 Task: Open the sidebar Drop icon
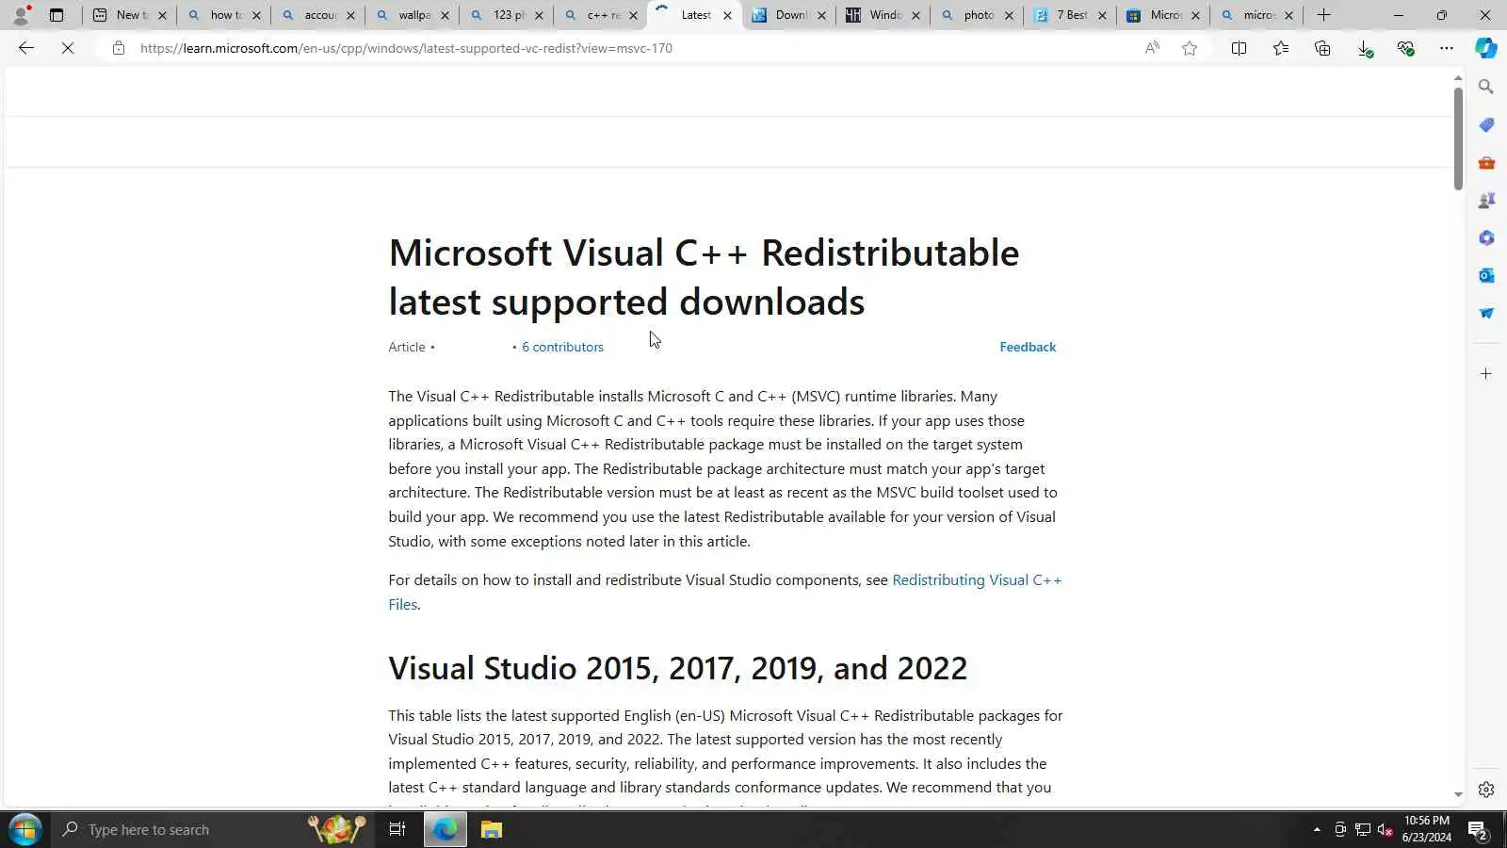(x=1486, y=313)
